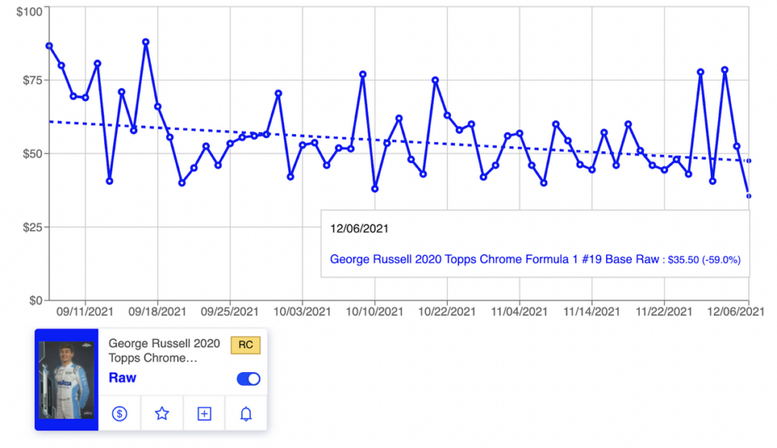Click the y-axis label $50
Screen dimensions: 777x448
(x=33, y=154)
